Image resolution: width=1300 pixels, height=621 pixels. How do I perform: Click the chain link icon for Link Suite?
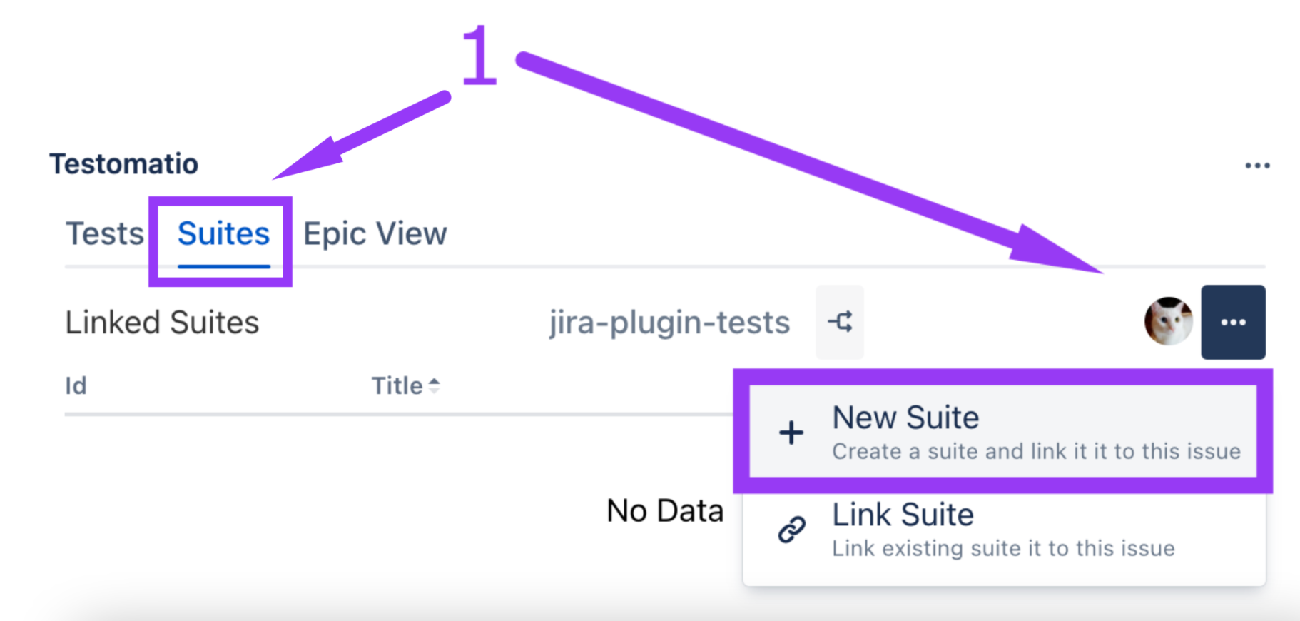pos(791,530)
